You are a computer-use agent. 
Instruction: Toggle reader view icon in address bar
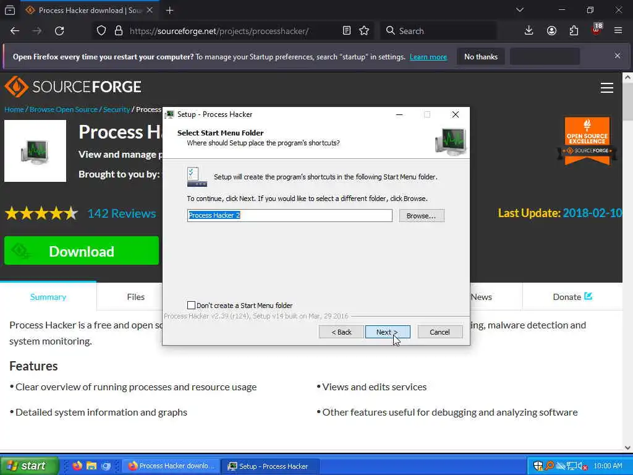coord(346,31)
